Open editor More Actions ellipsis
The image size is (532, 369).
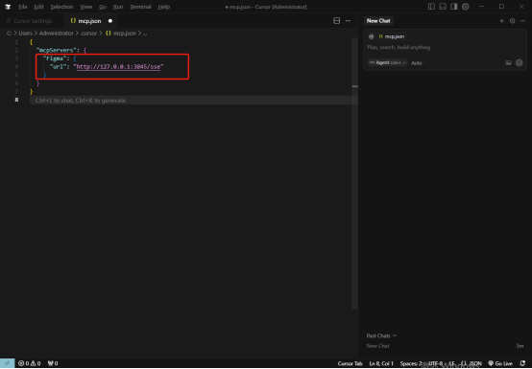[x=348, y=21]
